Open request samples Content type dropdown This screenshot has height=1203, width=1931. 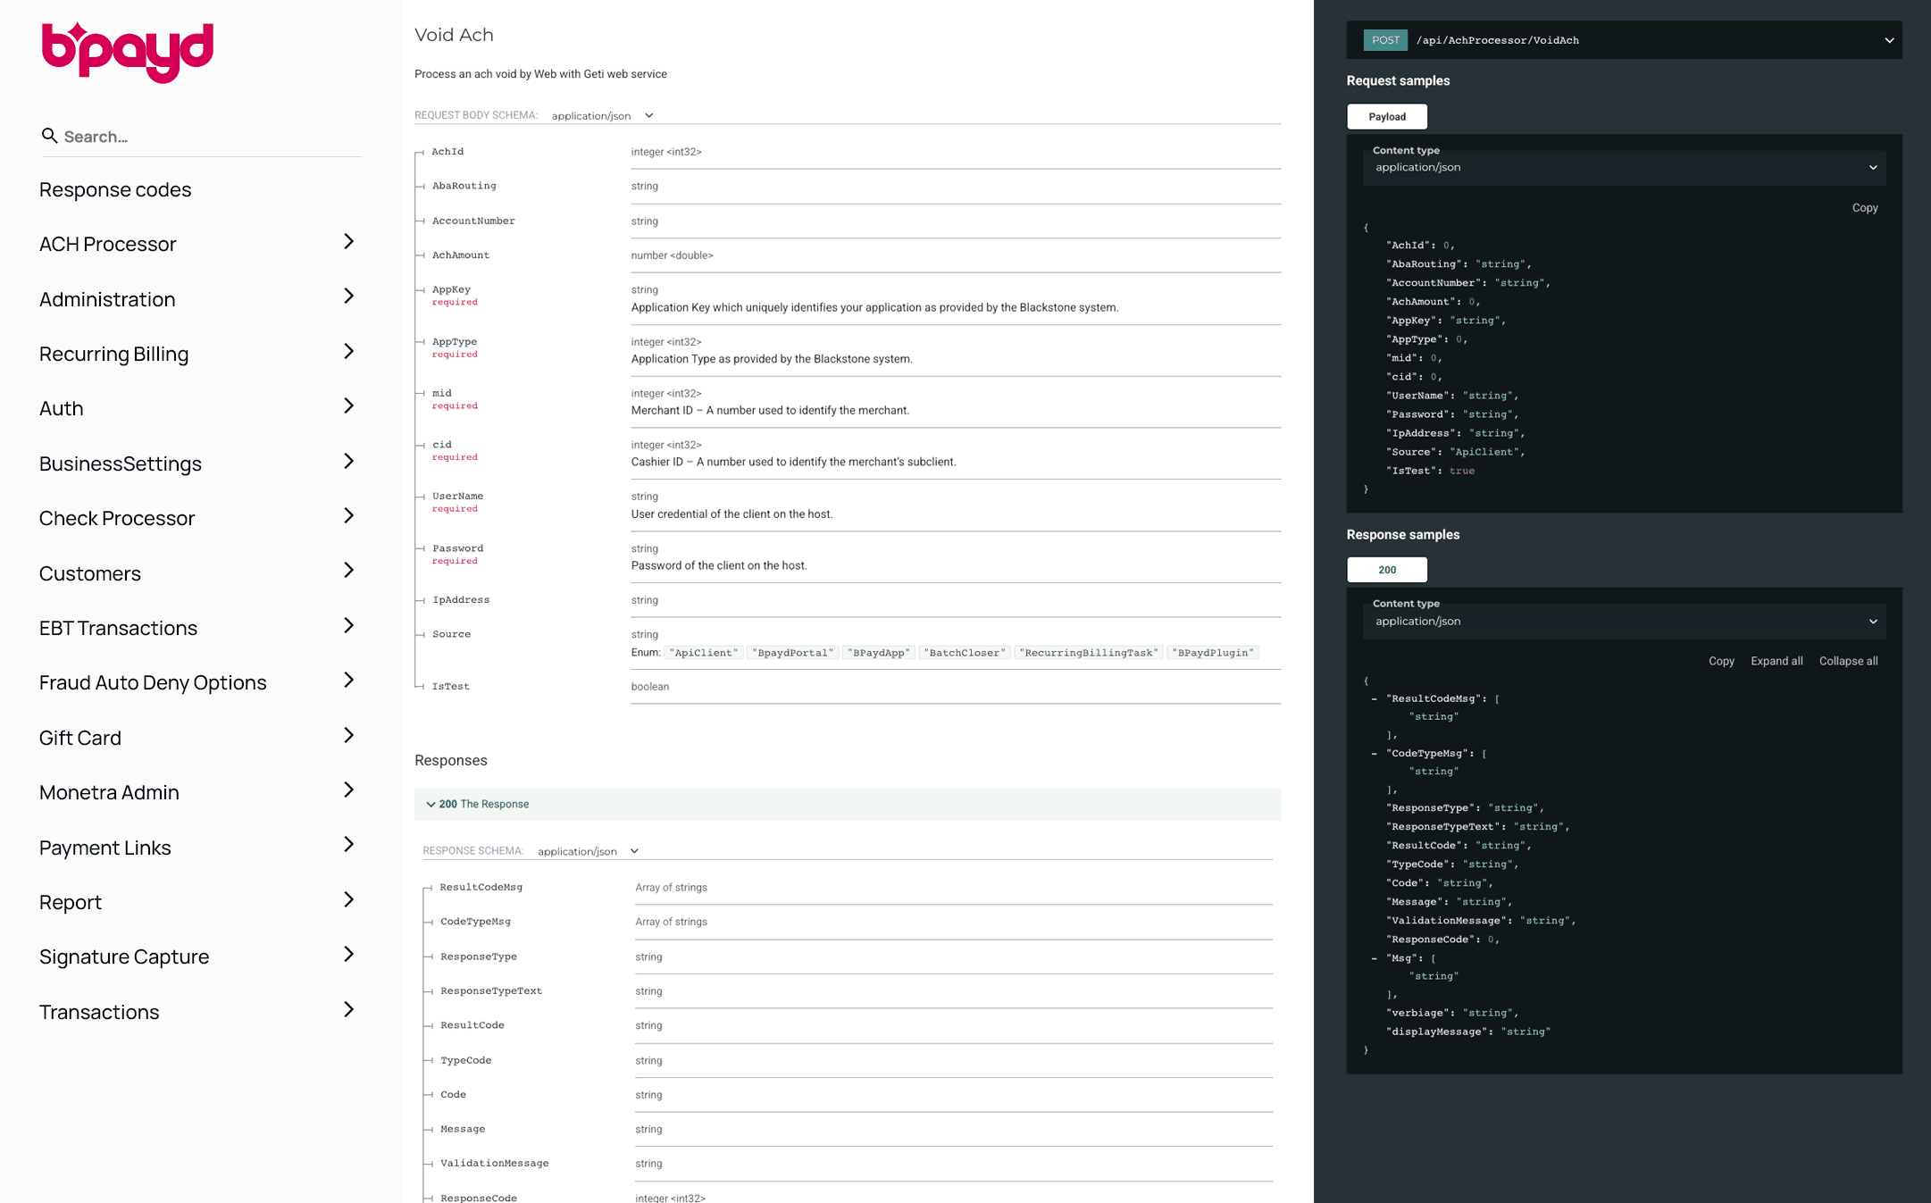tap(1625, 167)
